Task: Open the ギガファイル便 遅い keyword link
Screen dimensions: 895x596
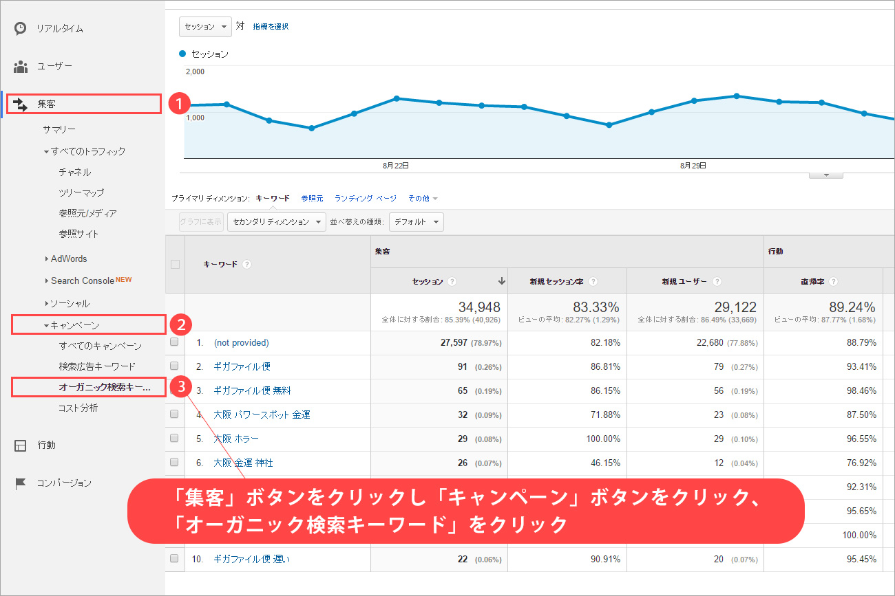Action: (x=252, y=559)
